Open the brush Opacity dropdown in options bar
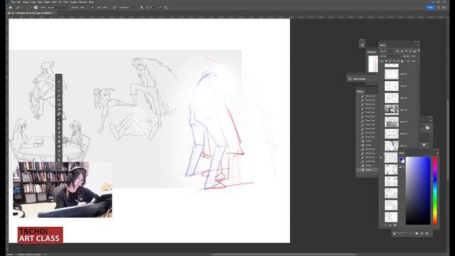Screen dimensions: 455x256 point(83,8)
